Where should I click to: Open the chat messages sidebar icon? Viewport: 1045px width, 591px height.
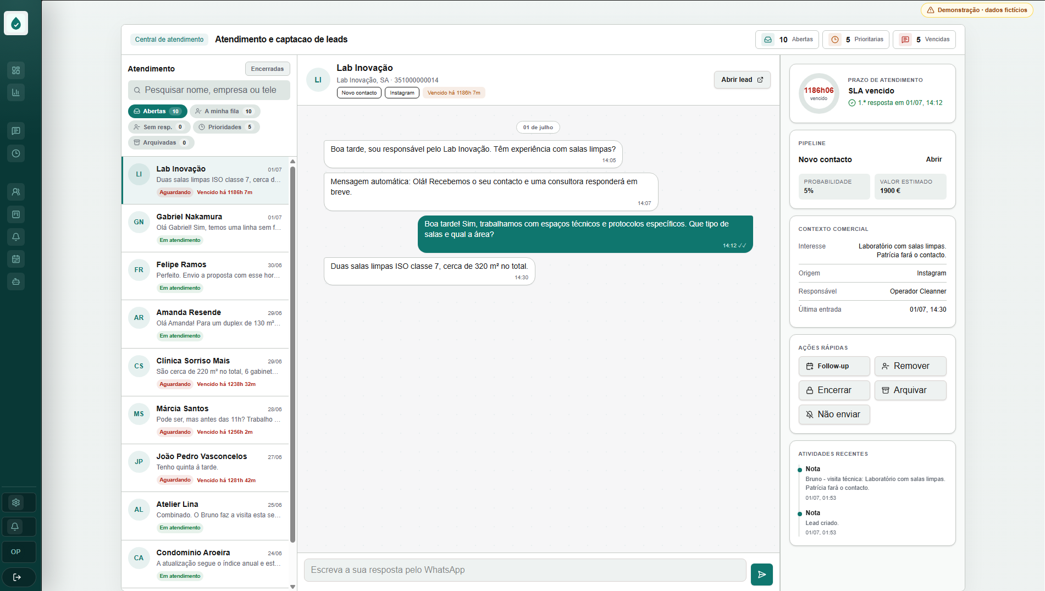[x=16, y=131]
